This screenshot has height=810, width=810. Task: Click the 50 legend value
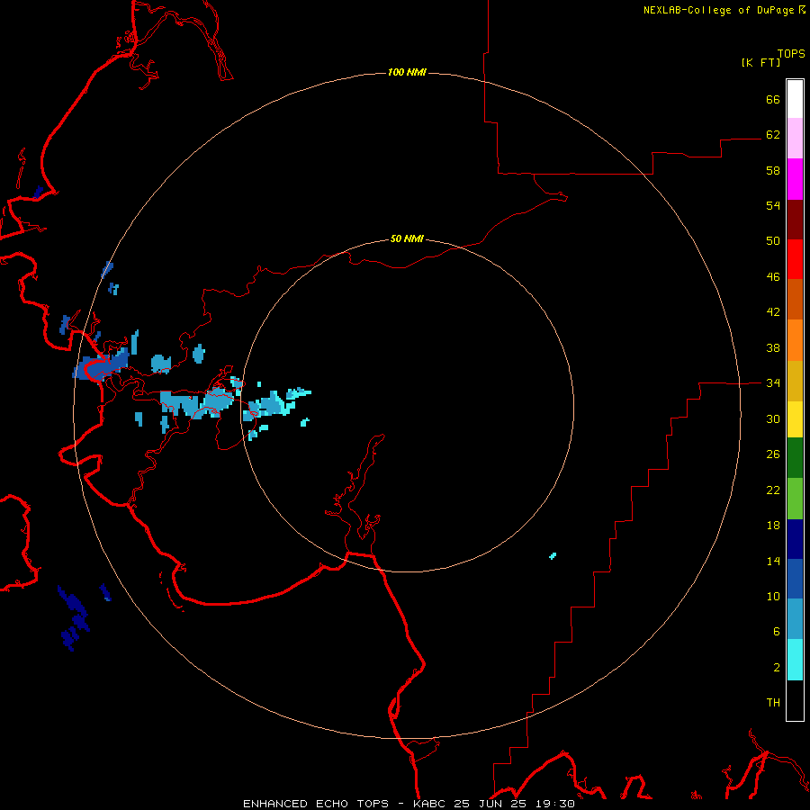773,241
